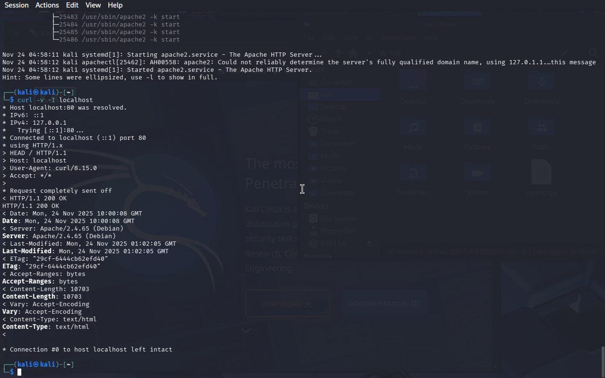Click the DOCUMENTATION button
Screen dimensions: 605x378
(383, 304)
